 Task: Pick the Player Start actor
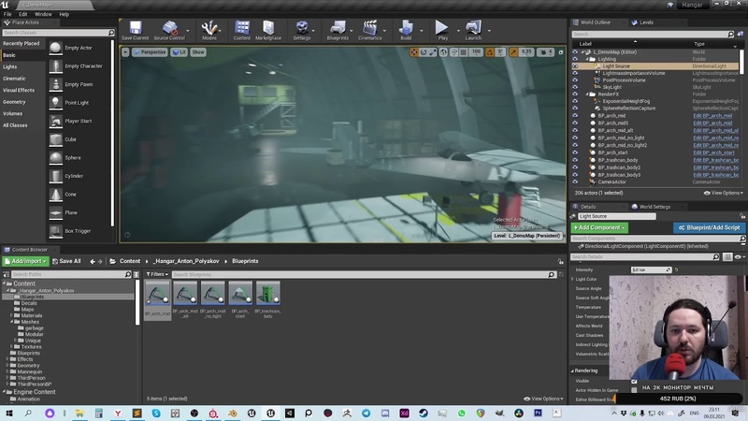click(79, 121)
